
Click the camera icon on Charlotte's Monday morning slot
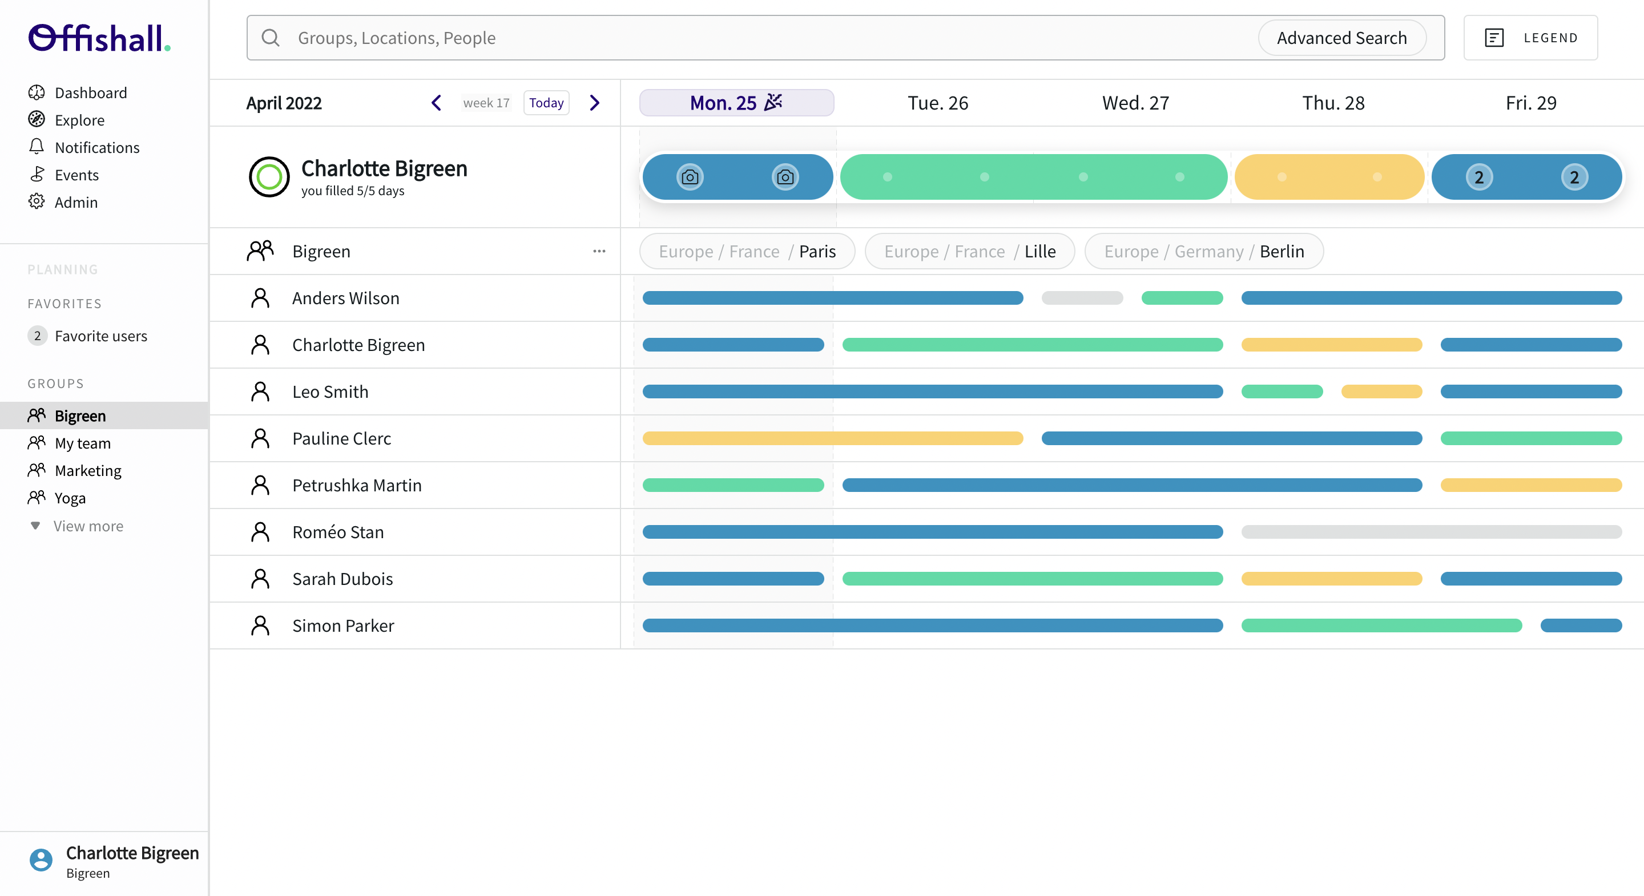[689, 177]
